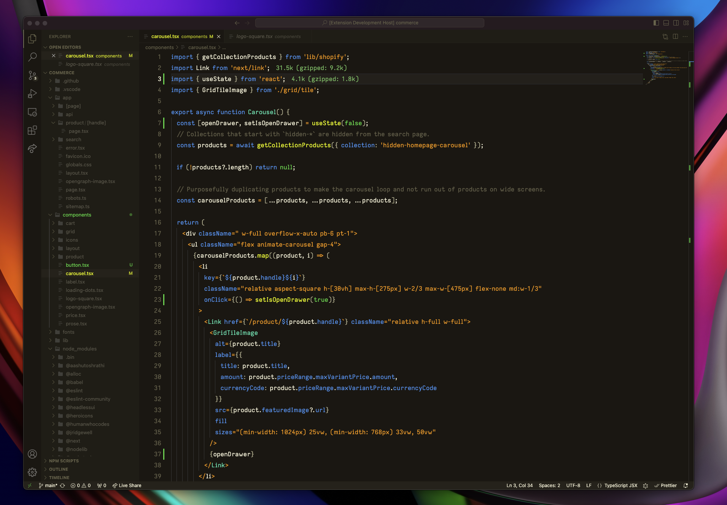Expand the .vscode folder
727x505 pixels.
[72, 89]
